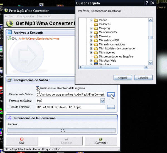
Task: Click the Salir button
Action: [x=22, y=141]
